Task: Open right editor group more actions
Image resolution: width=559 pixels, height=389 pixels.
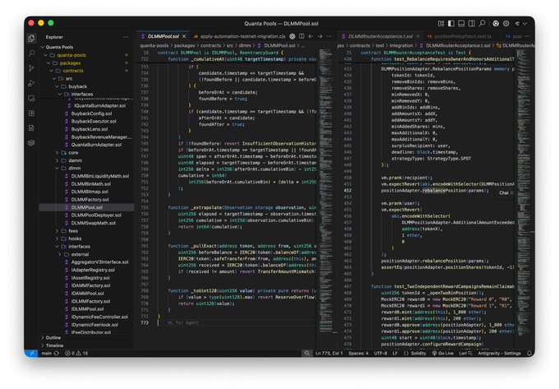Action: 527,36
